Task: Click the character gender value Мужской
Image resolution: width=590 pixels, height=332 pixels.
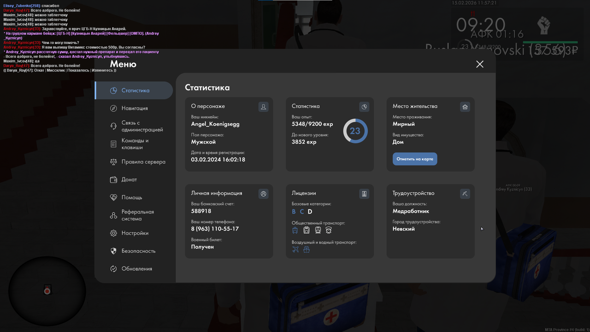Action: (203, 142)
